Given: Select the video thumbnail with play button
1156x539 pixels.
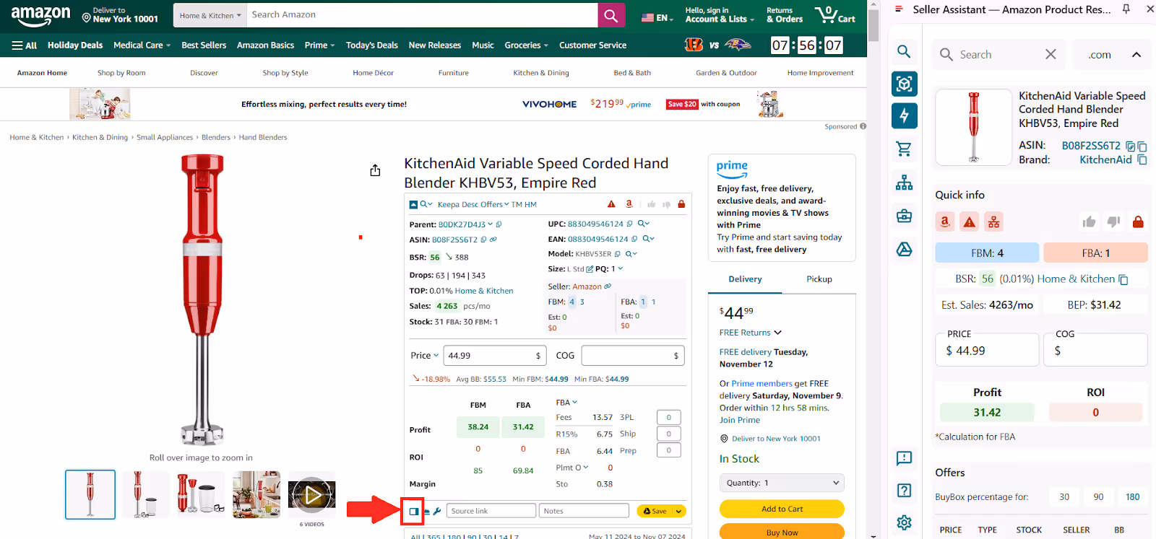Looking at the screenshot, I should 312,495.
